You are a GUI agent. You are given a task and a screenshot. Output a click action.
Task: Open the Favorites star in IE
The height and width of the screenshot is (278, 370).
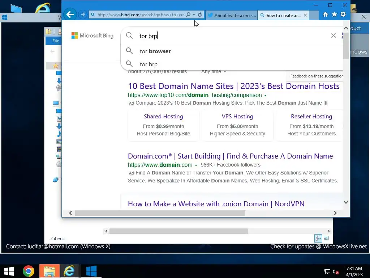coord(334,14)
